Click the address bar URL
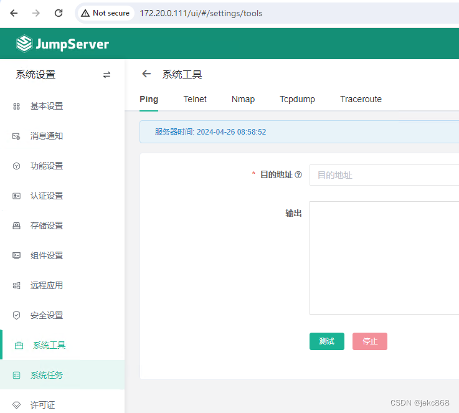 201,14
